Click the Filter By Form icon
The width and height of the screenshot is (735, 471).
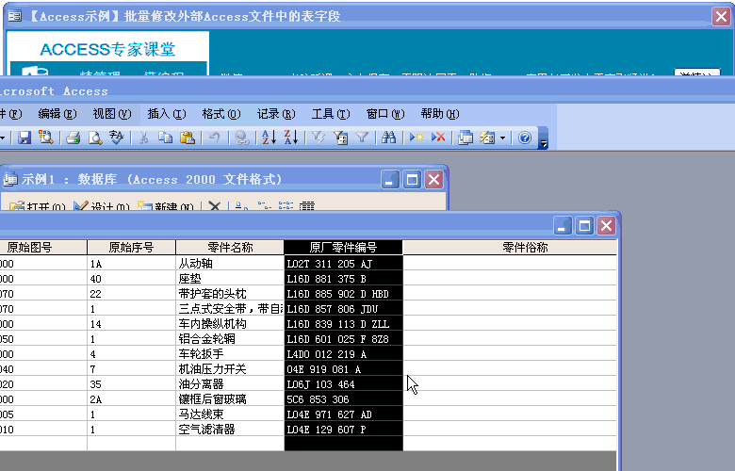click(x=340, y=138)
